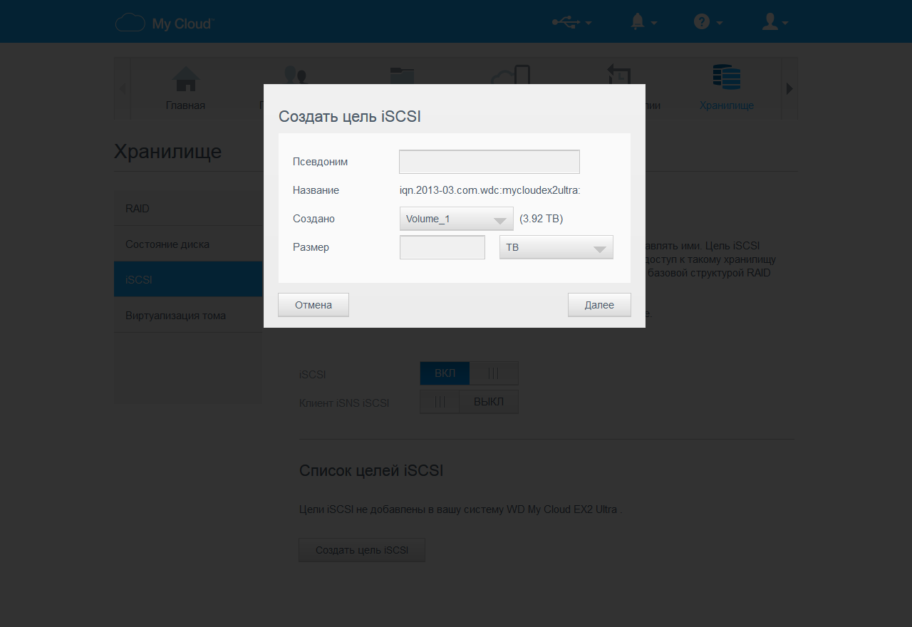Open the Главная home tab
This screenshot has height=627, width=912.
click(186, 88)
